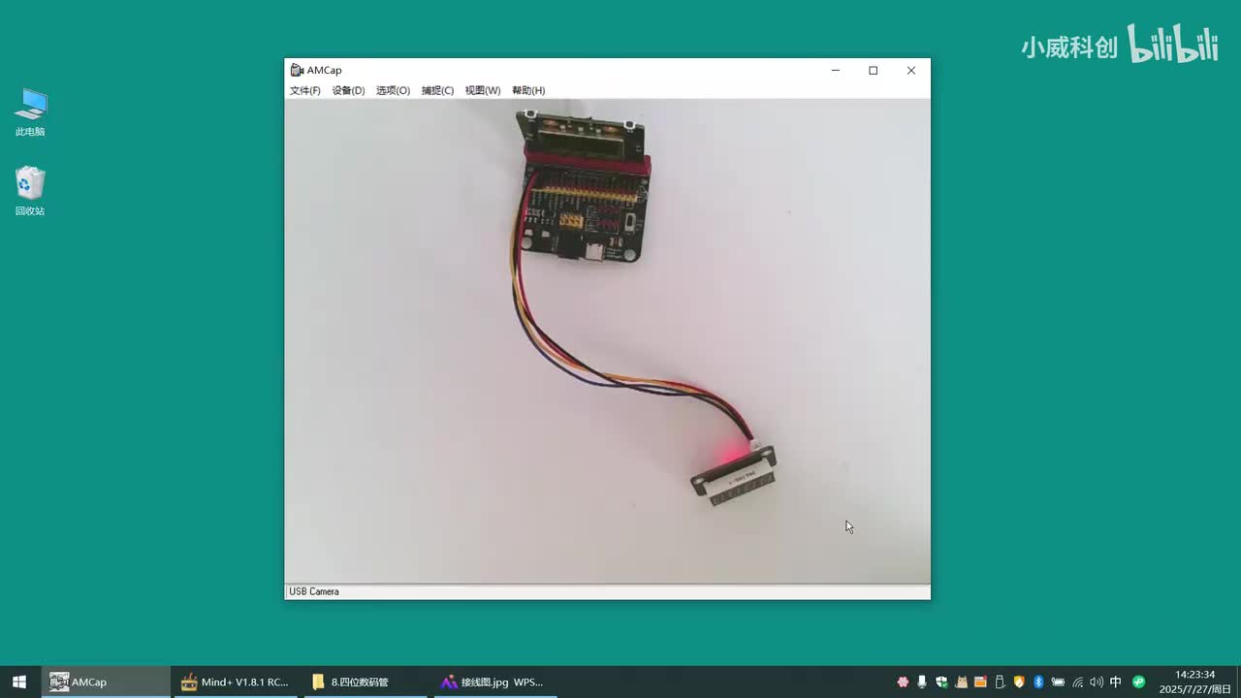Click the USB safely remove hardware icon
The image size is (1241, 698).
pos(1000,682)
